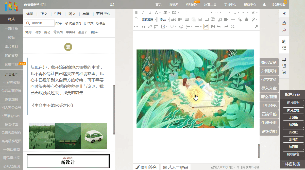The image size is (305, 170).
Task: Click 微信复制 button
Action: point(269,62)
